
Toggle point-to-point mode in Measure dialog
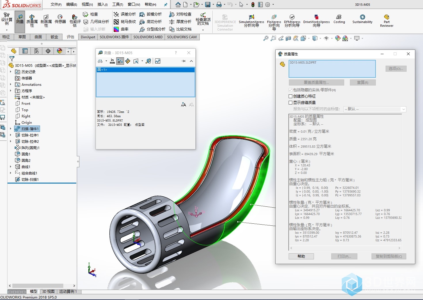coord(128,61)
